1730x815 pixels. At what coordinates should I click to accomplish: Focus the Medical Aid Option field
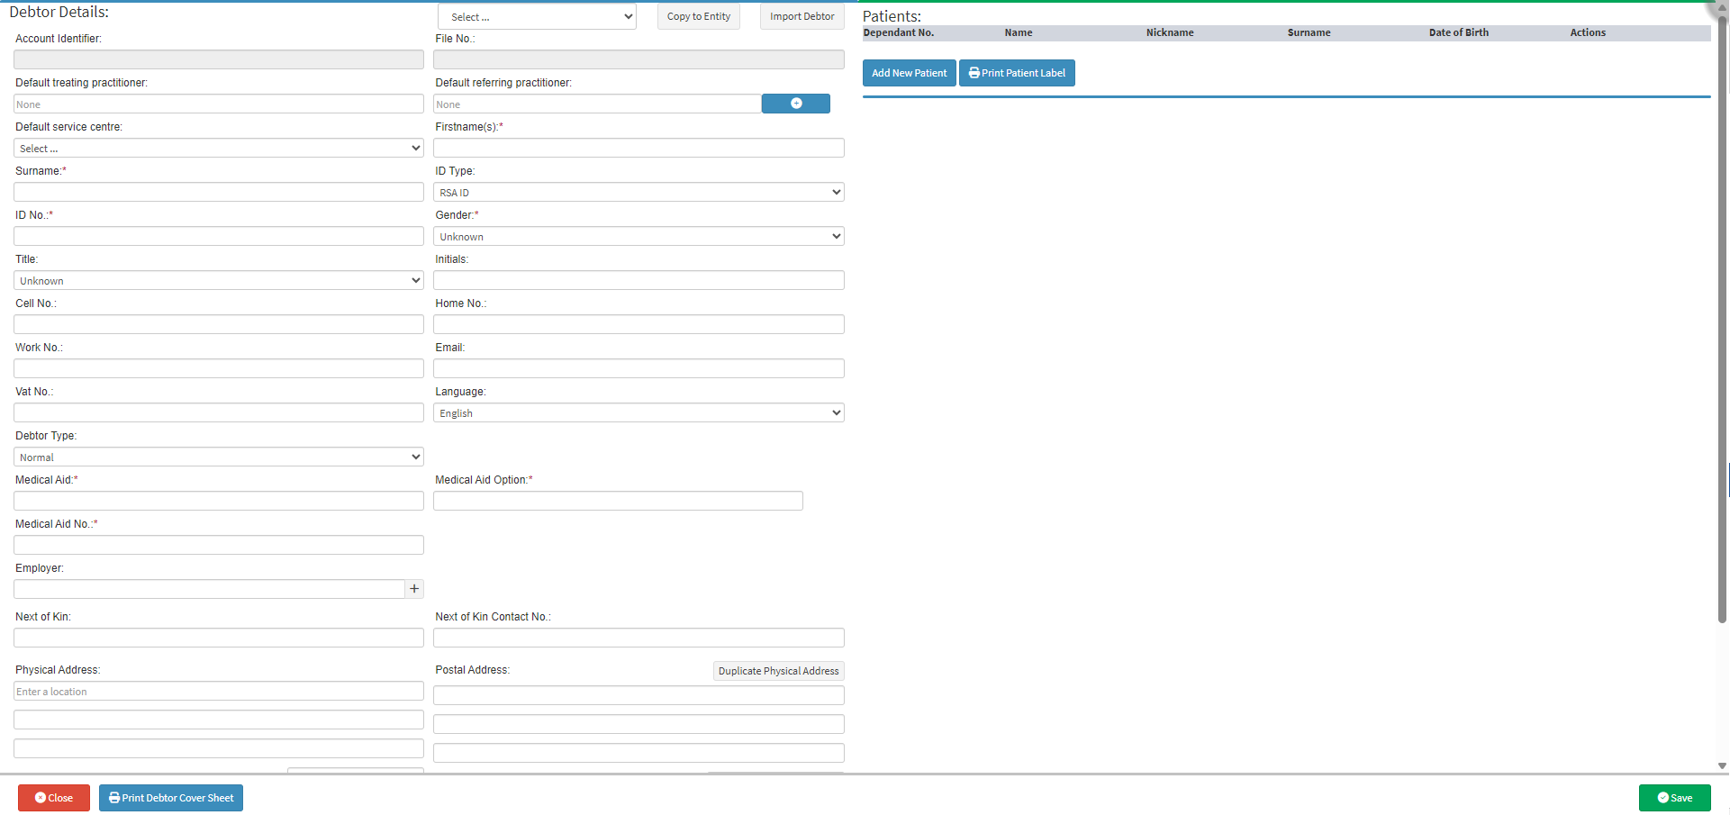coord(618,501)
